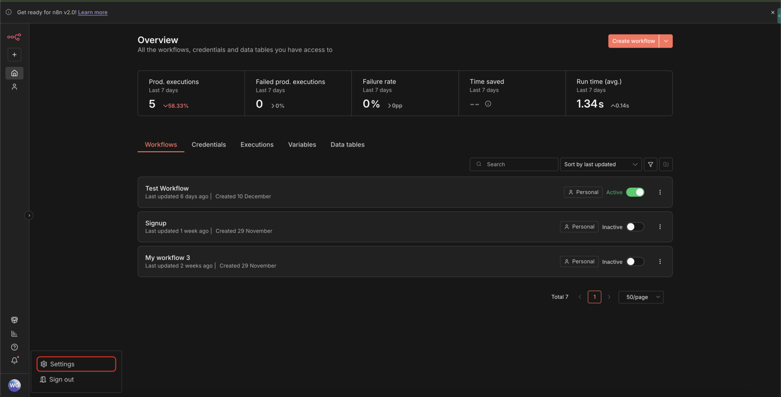The height and width of the screenshot is (397, 781).
Task: Open the Home overview sidebar icon
Action: point(14,73)
